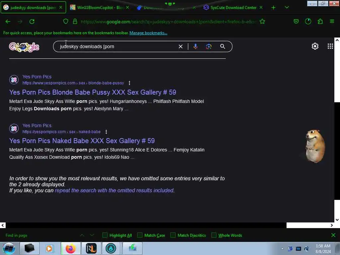This screenshot has height=255, width=340.
Task: Switch to Firefox in the taskbar
Action: tap(71, 248)
